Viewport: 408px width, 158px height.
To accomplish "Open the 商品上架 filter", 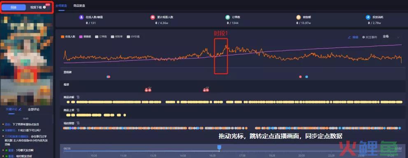I will [78, 110].
